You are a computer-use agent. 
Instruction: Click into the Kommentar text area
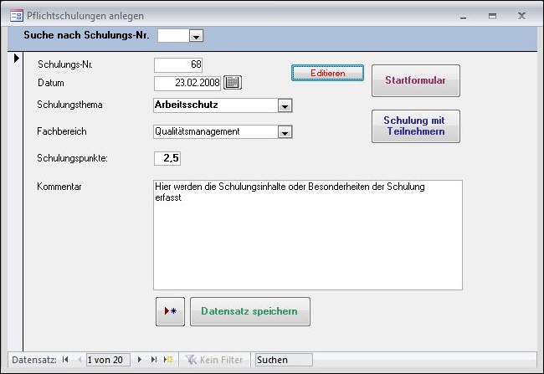click(308, 235)
